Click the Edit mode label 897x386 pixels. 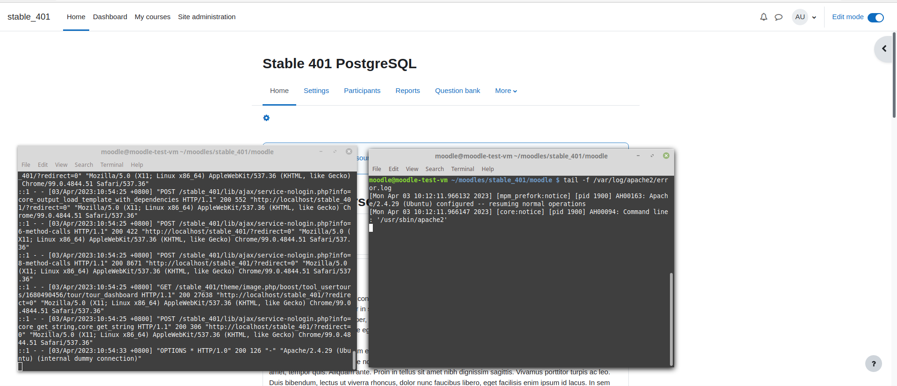coord(847,17)
